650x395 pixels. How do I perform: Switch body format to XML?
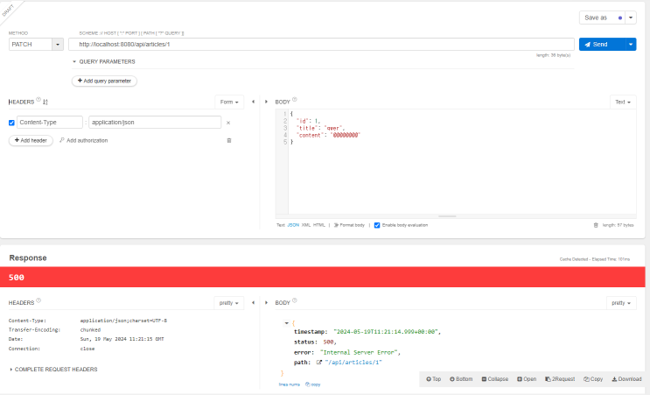pos(305,225)
